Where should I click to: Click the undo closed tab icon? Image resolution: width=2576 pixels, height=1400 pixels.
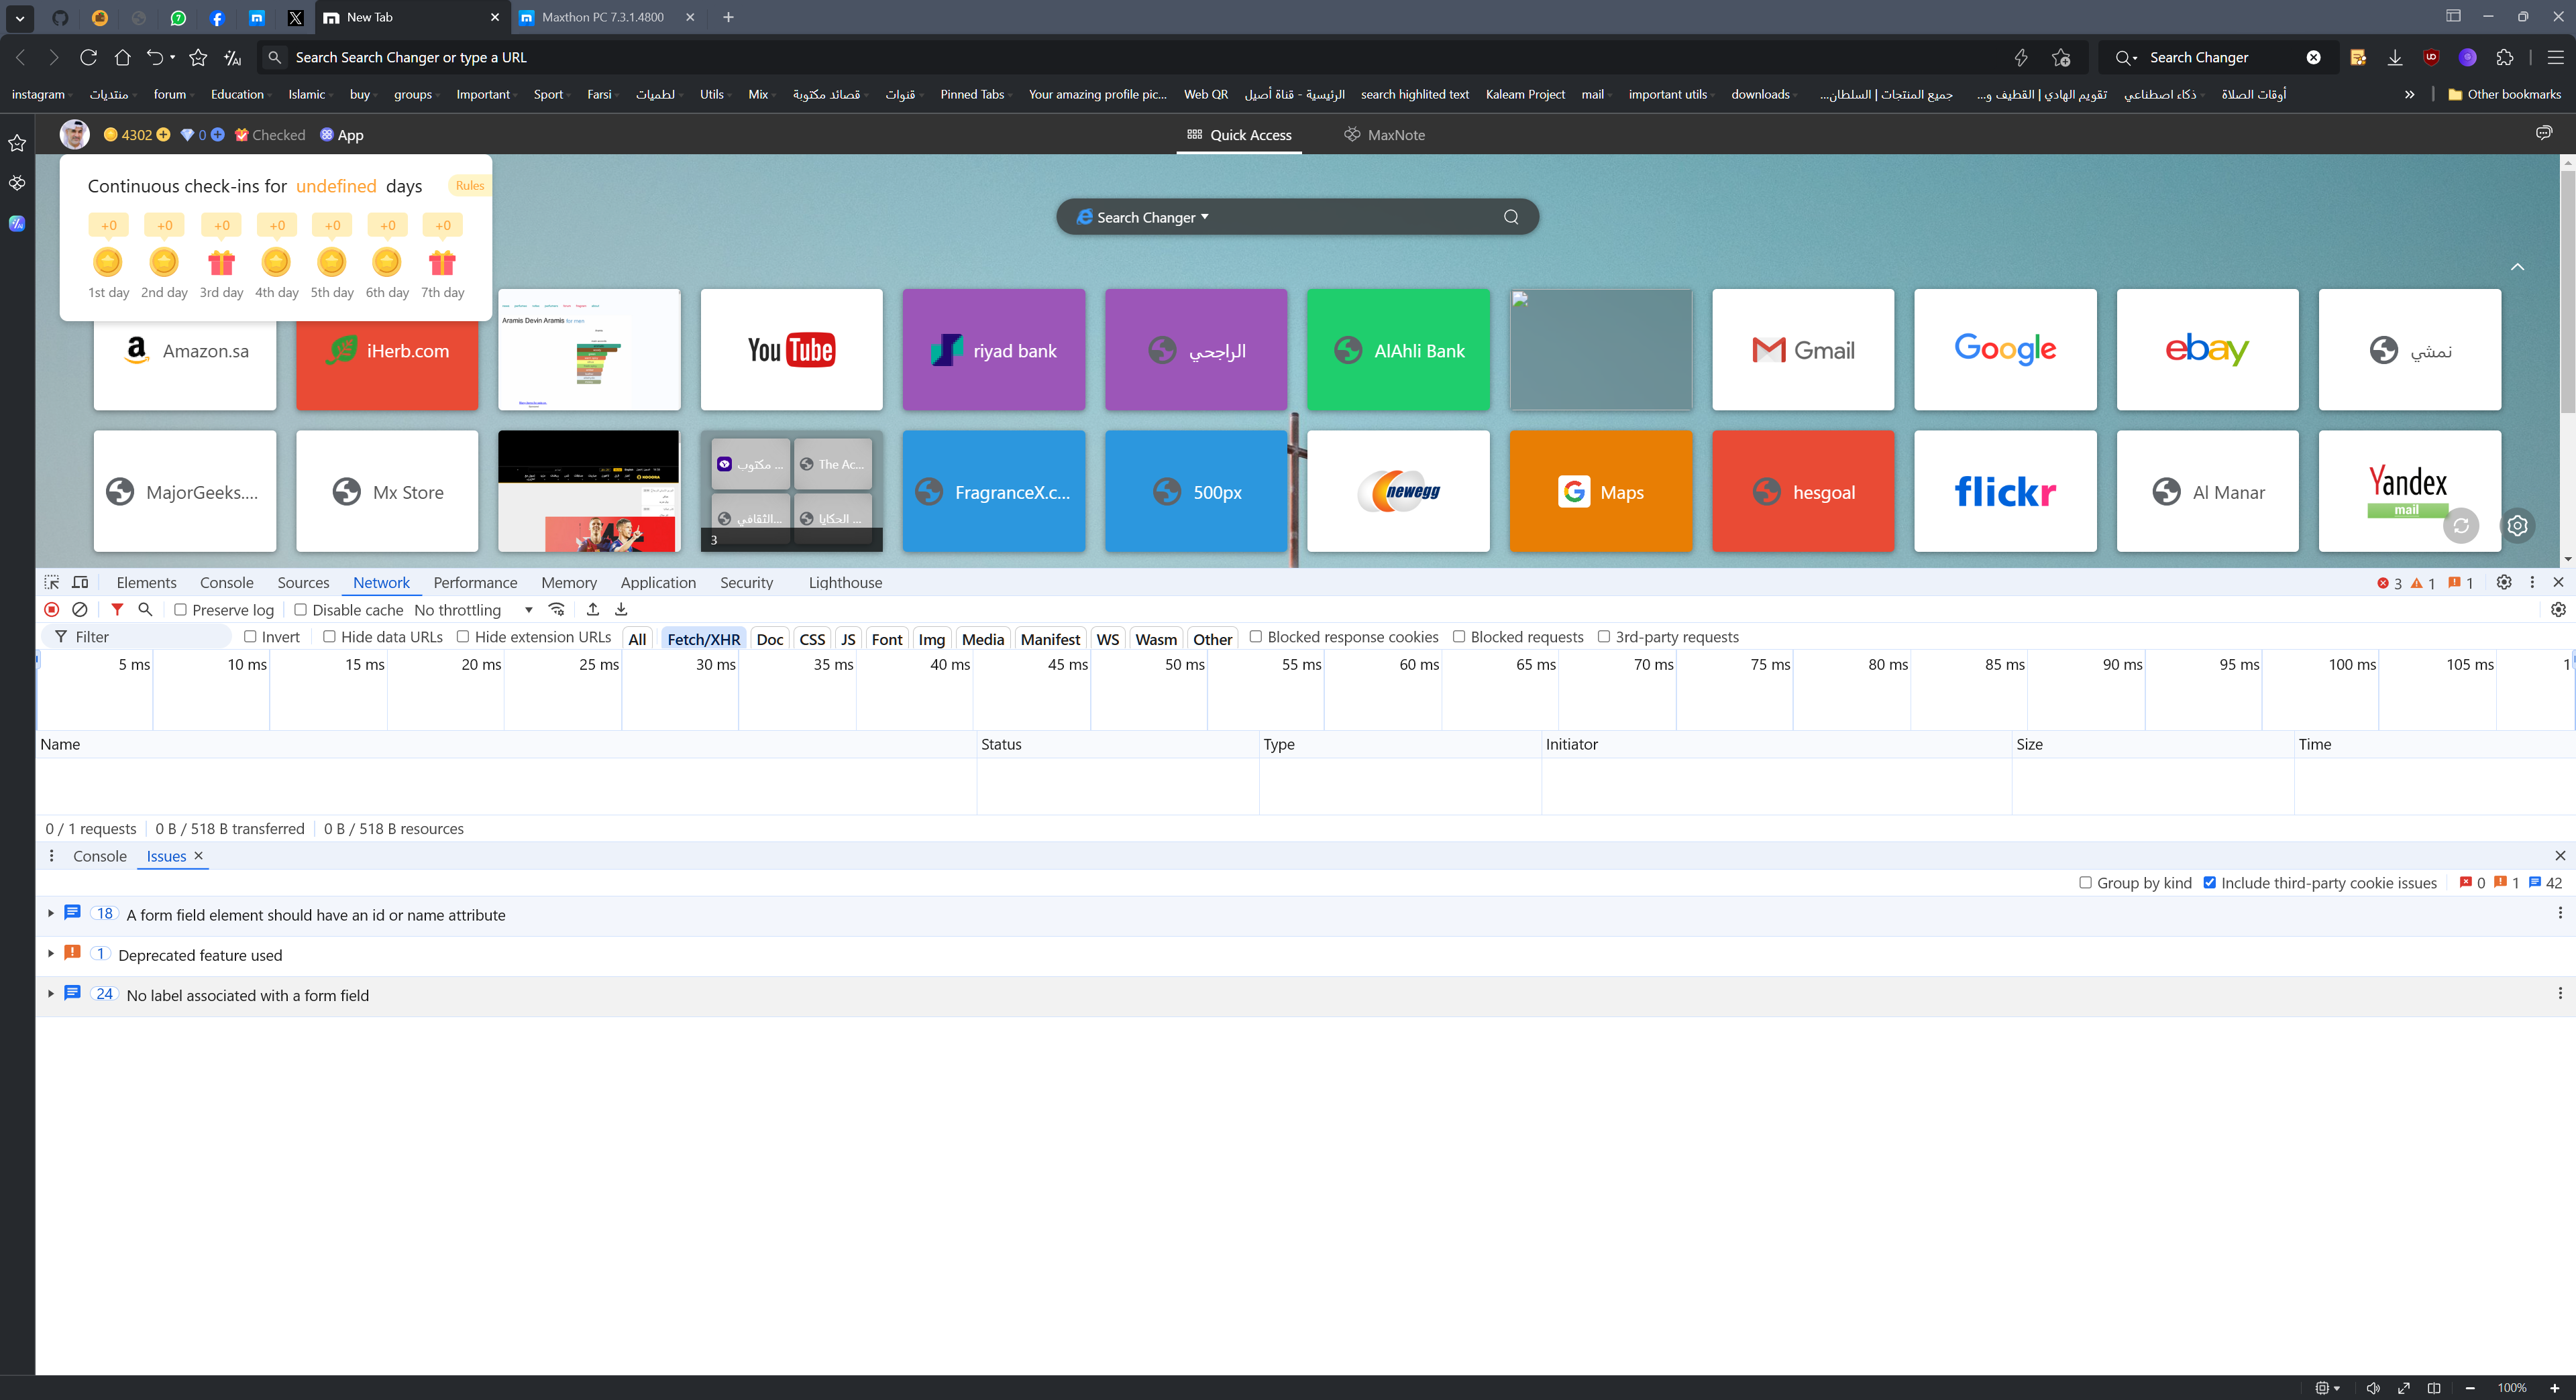tap(154, 58)
